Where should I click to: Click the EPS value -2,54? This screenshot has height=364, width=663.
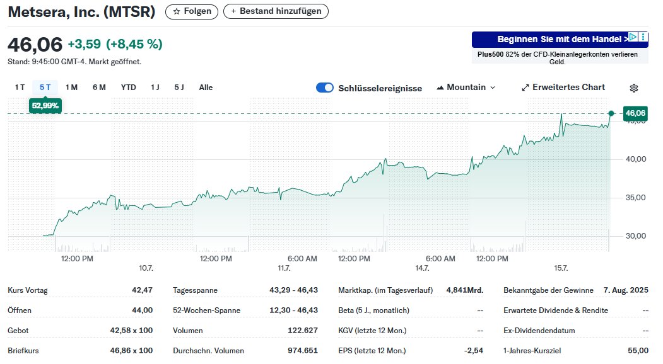coord(474,351)
